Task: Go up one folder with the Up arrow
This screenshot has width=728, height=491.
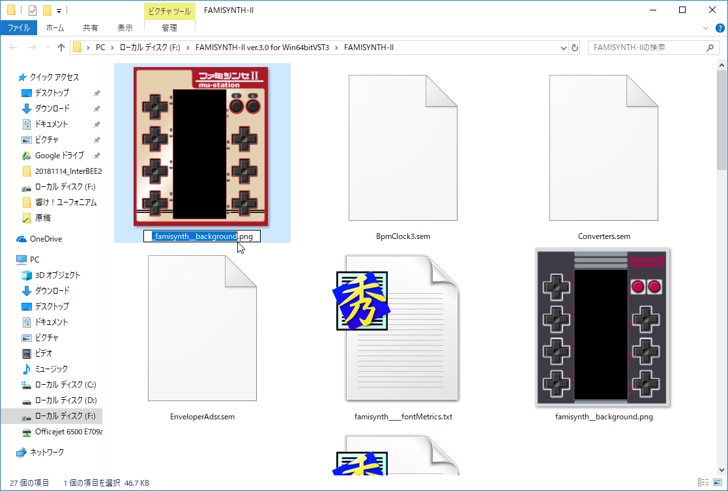Action: point(61,48)
